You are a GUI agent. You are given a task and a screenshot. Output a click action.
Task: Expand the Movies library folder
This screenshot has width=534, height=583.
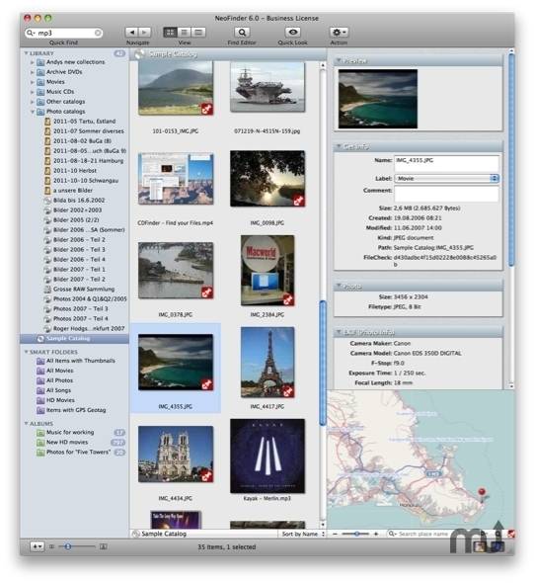33,82
